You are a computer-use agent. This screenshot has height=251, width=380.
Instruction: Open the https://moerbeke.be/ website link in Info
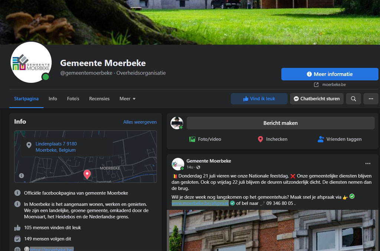tap(52, 249)
